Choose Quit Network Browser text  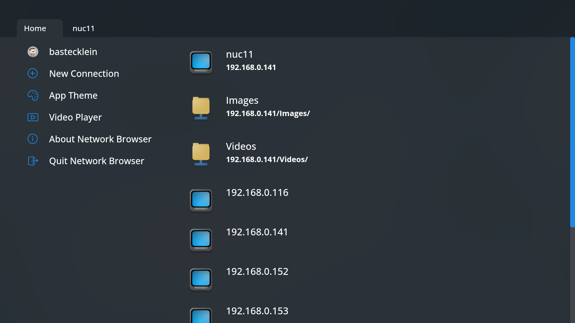tap(96, 161)
